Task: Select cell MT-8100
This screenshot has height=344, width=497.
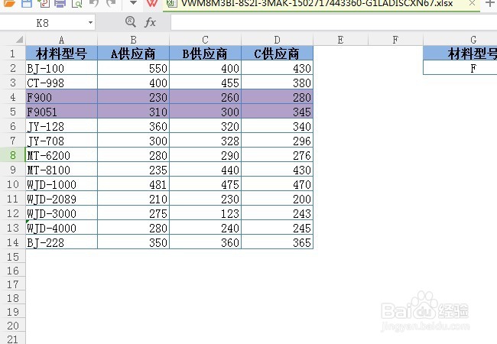Action: coord(61,170)
